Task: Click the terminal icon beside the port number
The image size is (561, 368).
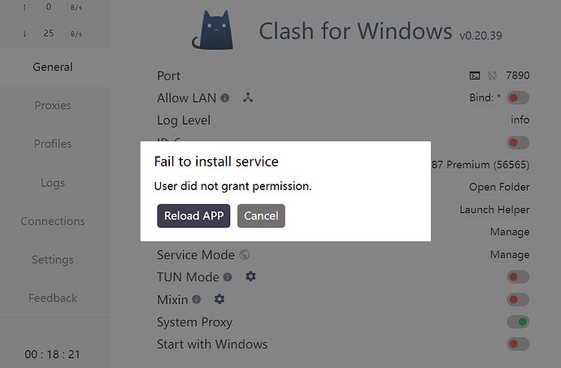Action: [x=475, y=76]
